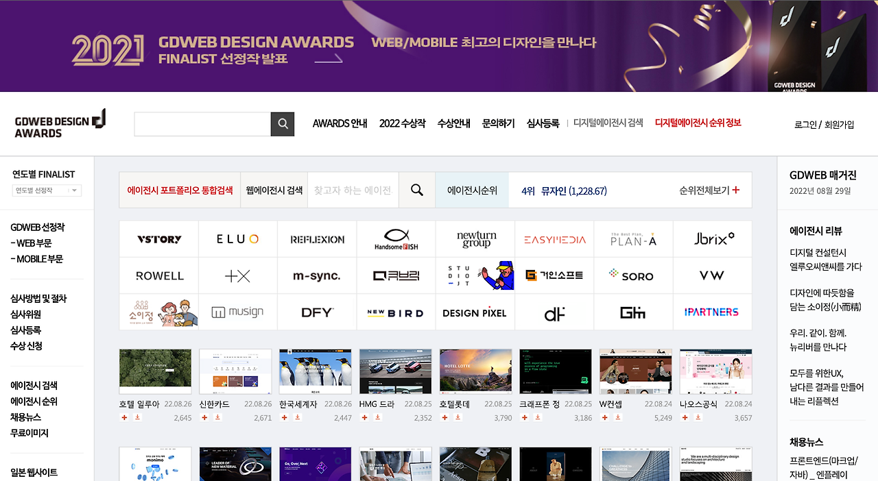This screenshot has height=481, width=878.
Task: Open the EASYMEDIA agency logo
Action: point(554,239)
